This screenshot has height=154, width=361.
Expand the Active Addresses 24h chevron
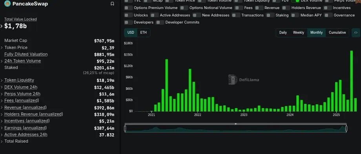click(x=2, y=135)
